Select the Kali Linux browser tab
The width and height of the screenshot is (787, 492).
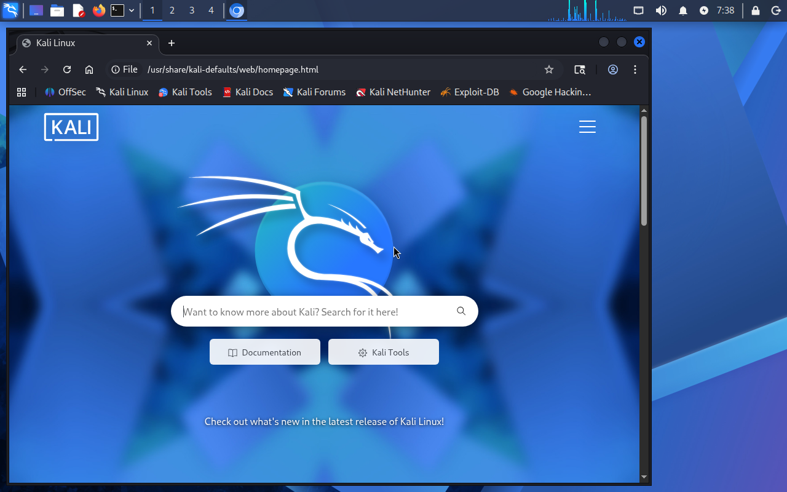coord(80,43)
